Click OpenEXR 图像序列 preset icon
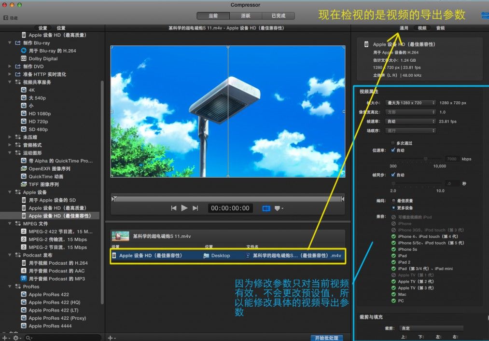Image resolution: width=489 pixels, height=341 pixels. (24, 169)
